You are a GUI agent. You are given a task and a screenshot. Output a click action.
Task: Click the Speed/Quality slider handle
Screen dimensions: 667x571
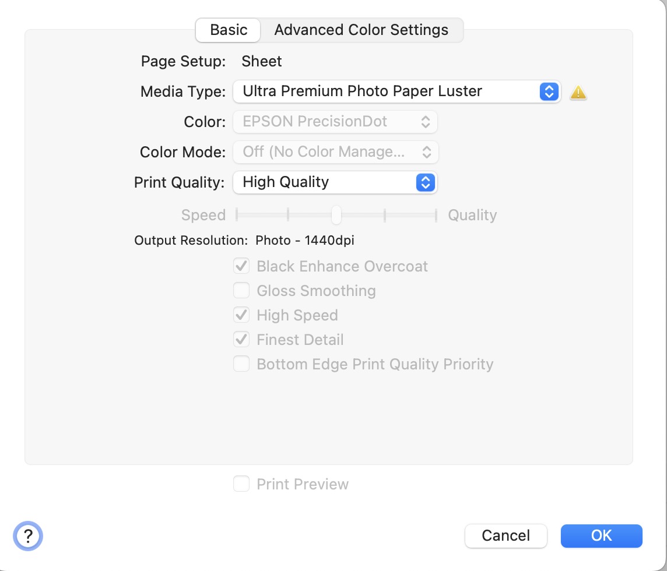tap(336, 215)
